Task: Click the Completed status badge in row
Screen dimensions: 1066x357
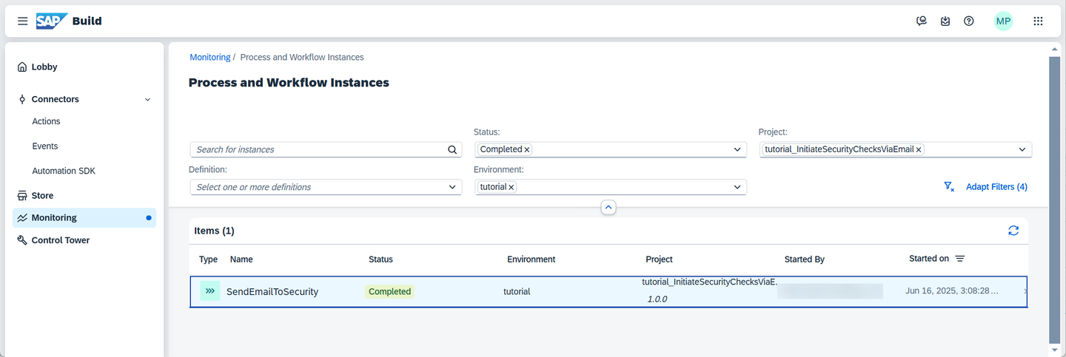Action: click(389, 291)
